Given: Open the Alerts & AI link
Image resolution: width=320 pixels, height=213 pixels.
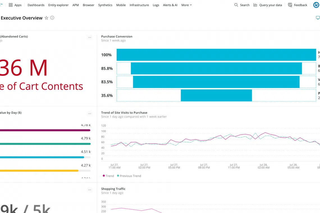Looking at the screenshot, I should point(170,5).
